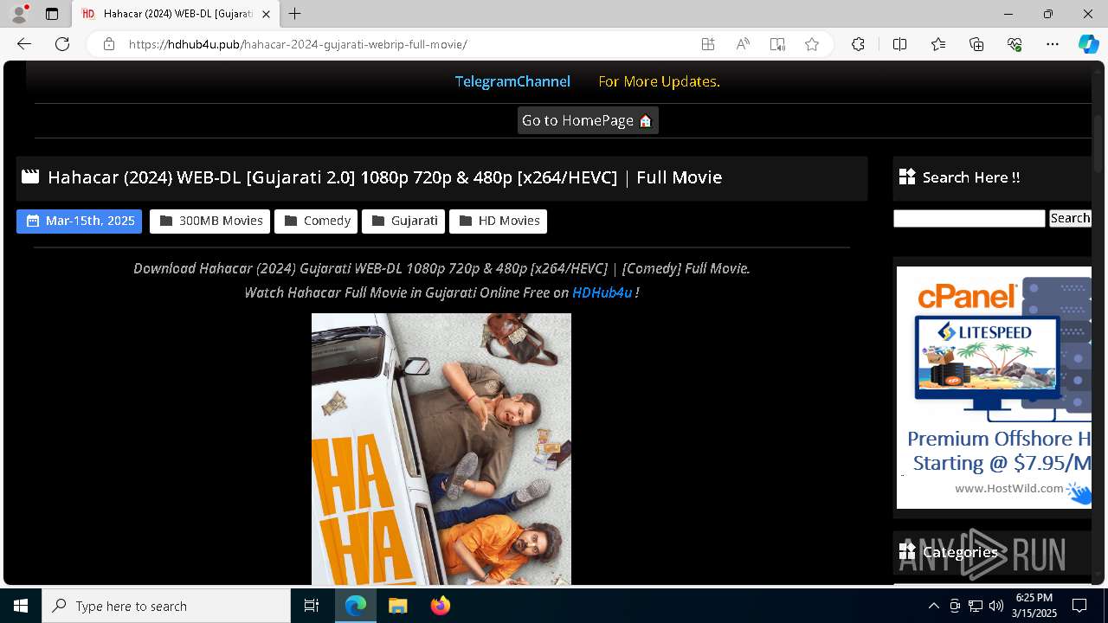Show hidden system tray icons
1108x623 pixels.
(933, 606)
